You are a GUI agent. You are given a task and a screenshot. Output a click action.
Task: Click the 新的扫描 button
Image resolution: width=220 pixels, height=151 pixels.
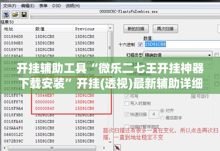(136, 29)
